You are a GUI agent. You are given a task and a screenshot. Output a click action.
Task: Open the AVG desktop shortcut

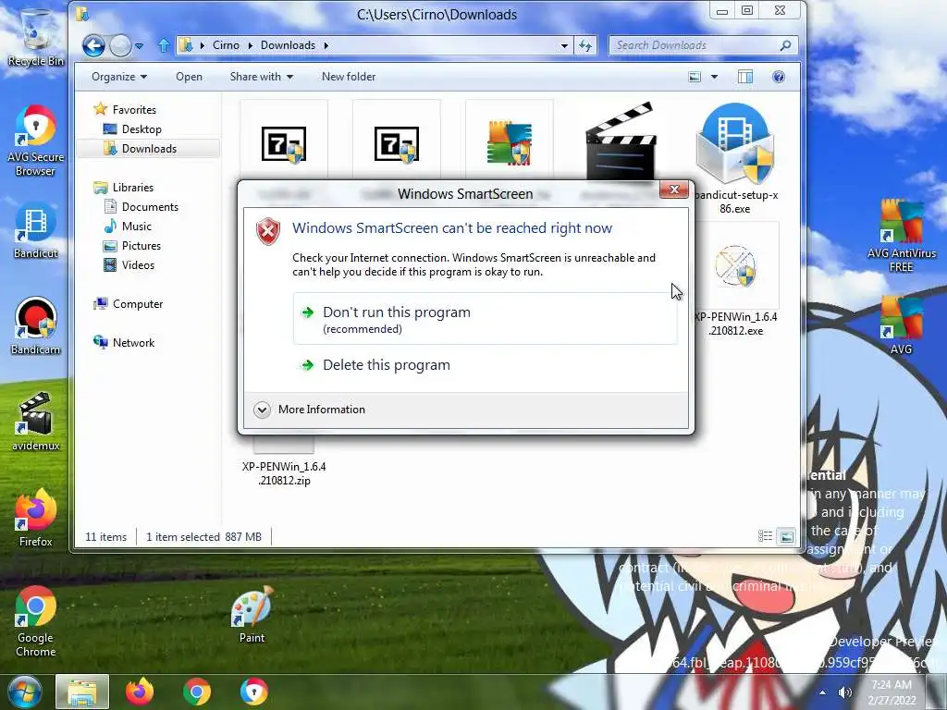pos(901,324)
